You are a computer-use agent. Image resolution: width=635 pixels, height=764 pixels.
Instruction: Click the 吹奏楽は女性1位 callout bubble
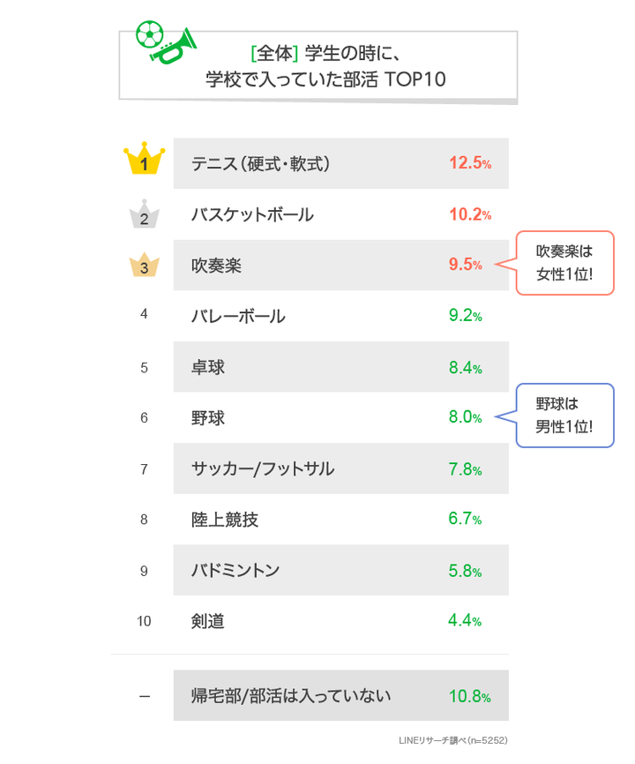(x=564, y=264)
